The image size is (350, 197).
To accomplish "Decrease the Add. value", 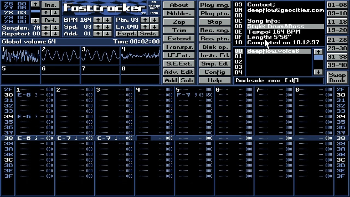I will (107, 34).
